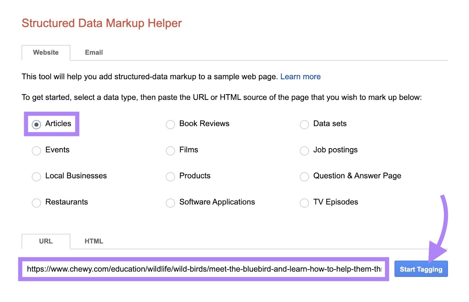Switch to the HTML tab

click(94, 241)
